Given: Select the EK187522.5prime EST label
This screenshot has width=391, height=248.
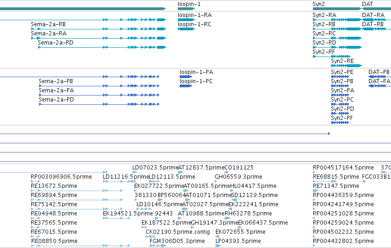Looking at the screenshot, I should [x=166, y=223].
